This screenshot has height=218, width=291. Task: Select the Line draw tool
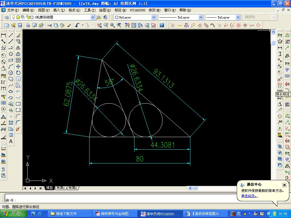pos(11,35)
